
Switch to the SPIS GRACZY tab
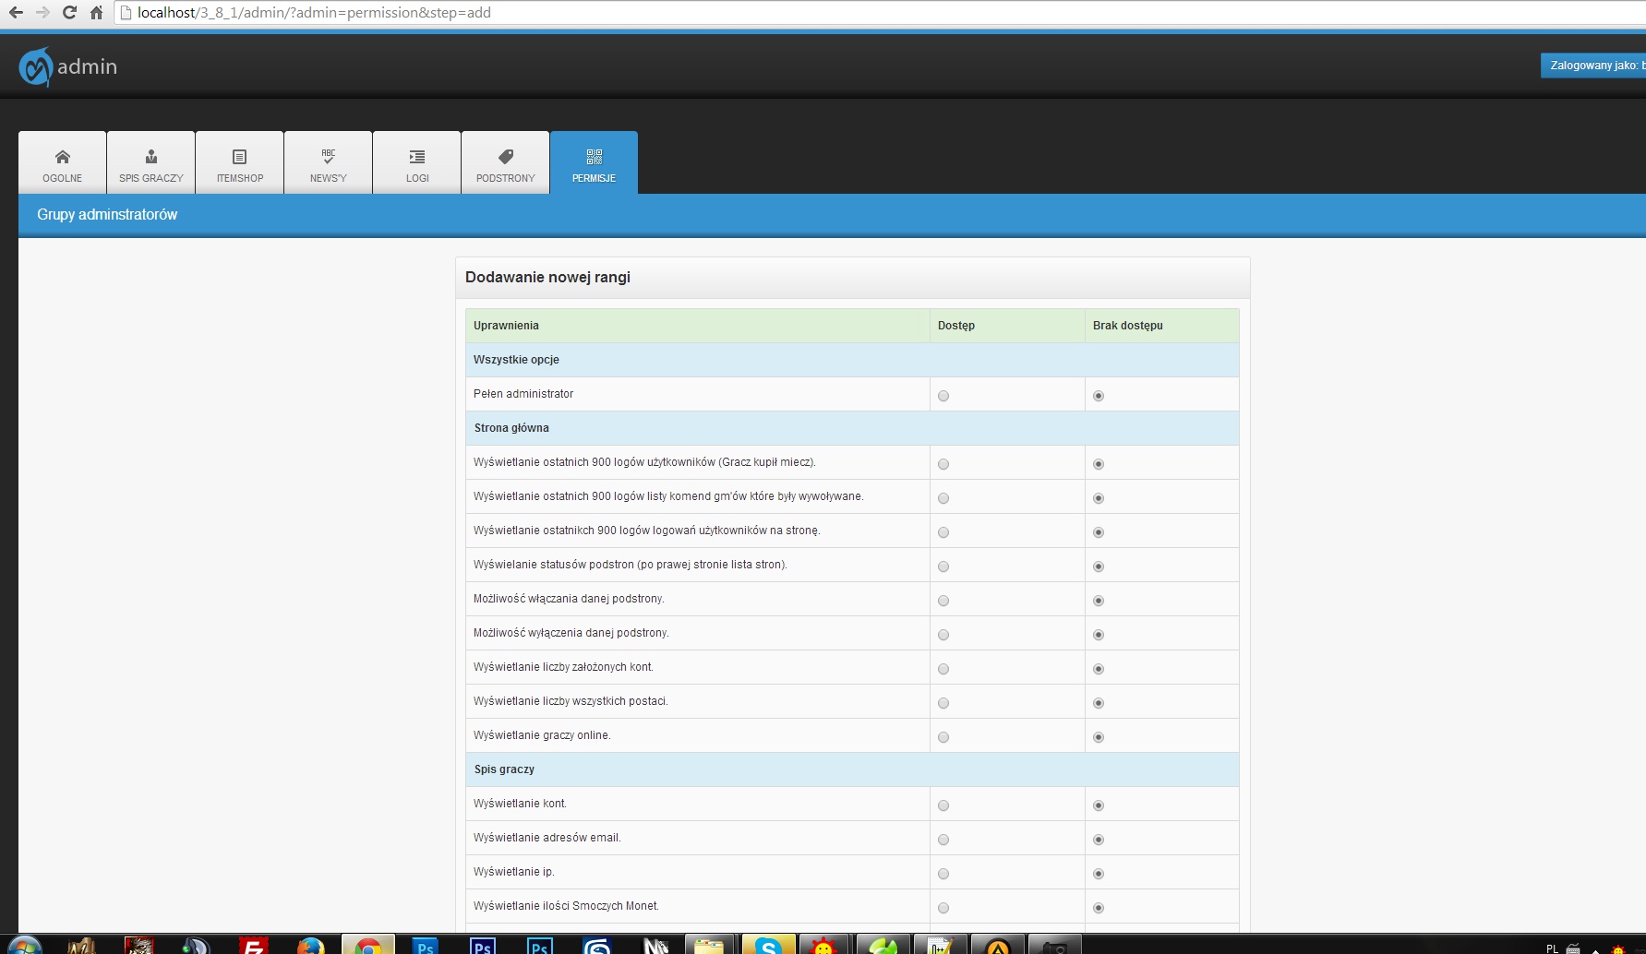click(151, 162)
